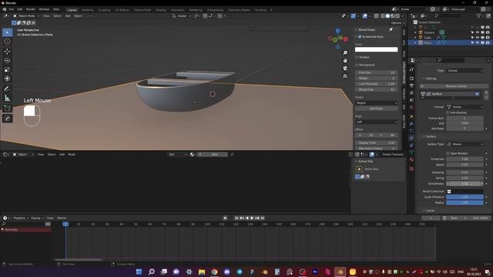Image resolution: width=493 pixels, height=277 pixels.
Task: Open the timeline Playback popover
Action: click(21, 218)
